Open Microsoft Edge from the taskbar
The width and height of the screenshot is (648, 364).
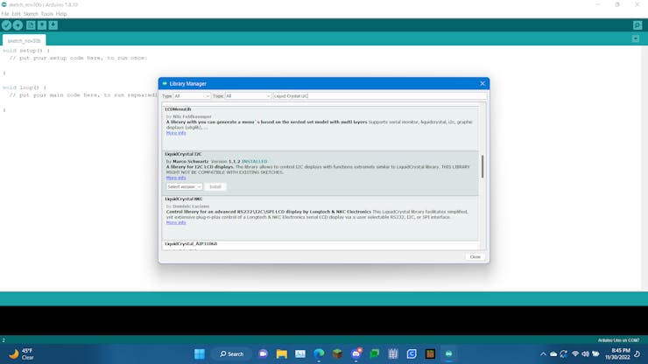[x=319, y=353]
